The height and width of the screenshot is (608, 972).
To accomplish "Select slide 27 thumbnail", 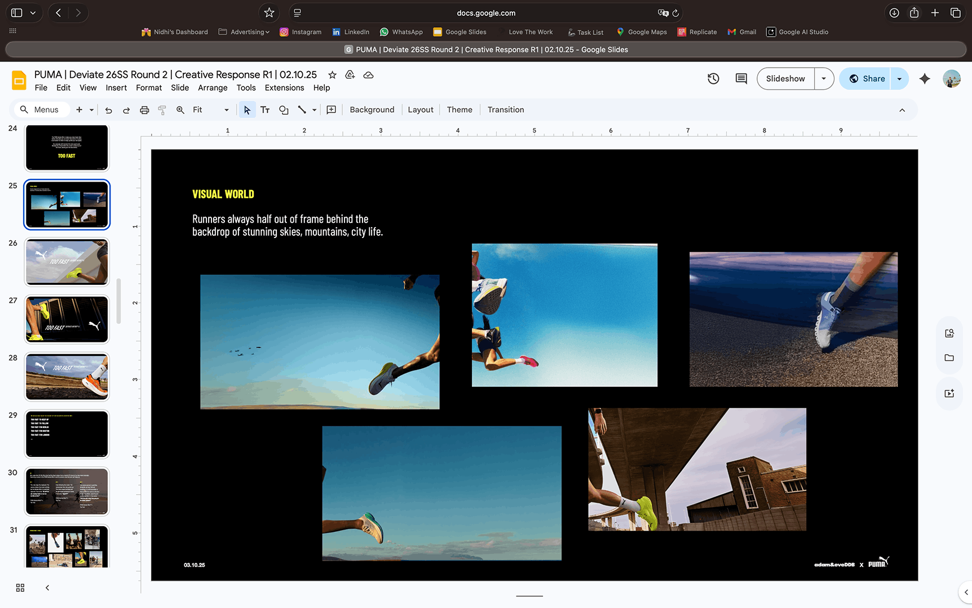I will pos(67,319).
